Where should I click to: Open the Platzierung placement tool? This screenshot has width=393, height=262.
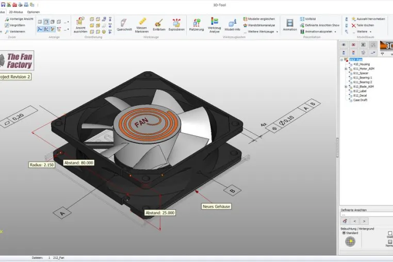[x=196, y=25]
